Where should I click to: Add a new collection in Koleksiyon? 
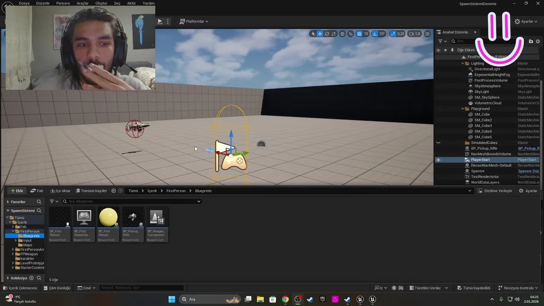click(31, 278)
